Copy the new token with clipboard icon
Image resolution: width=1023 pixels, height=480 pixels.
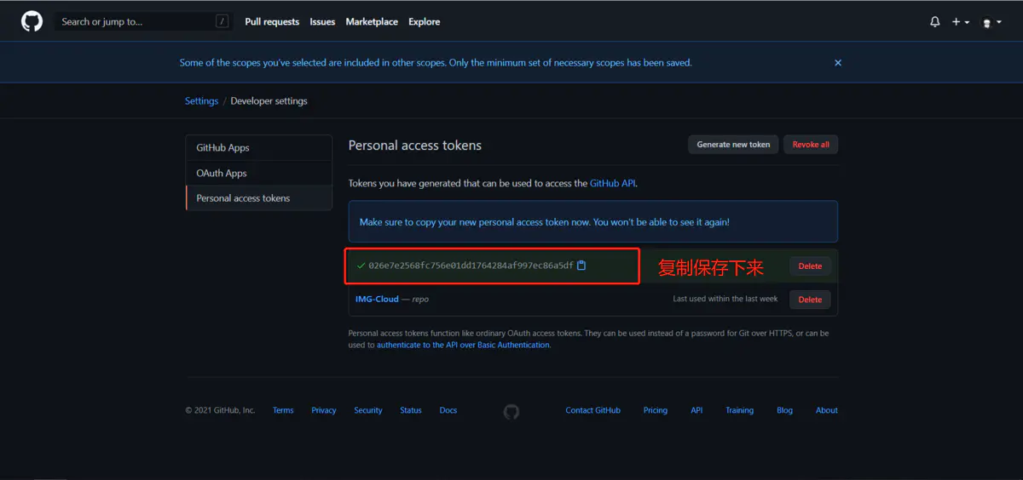581,266
